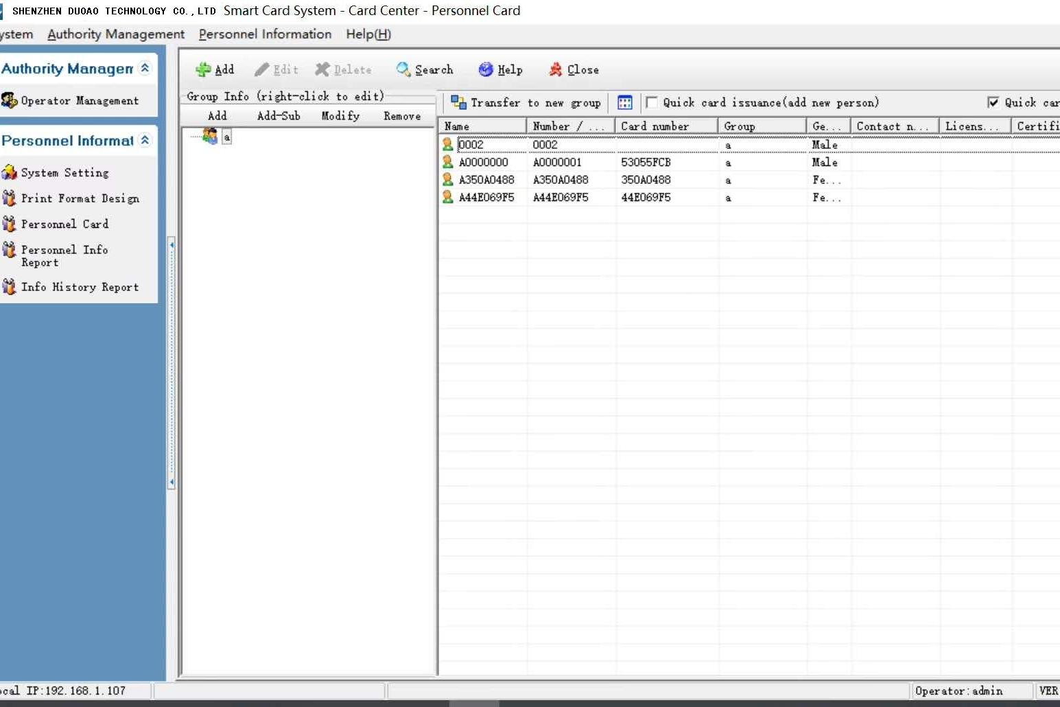Enable Quick card issuance (add new person)
1060x707 pixels.
coord(652,102)
